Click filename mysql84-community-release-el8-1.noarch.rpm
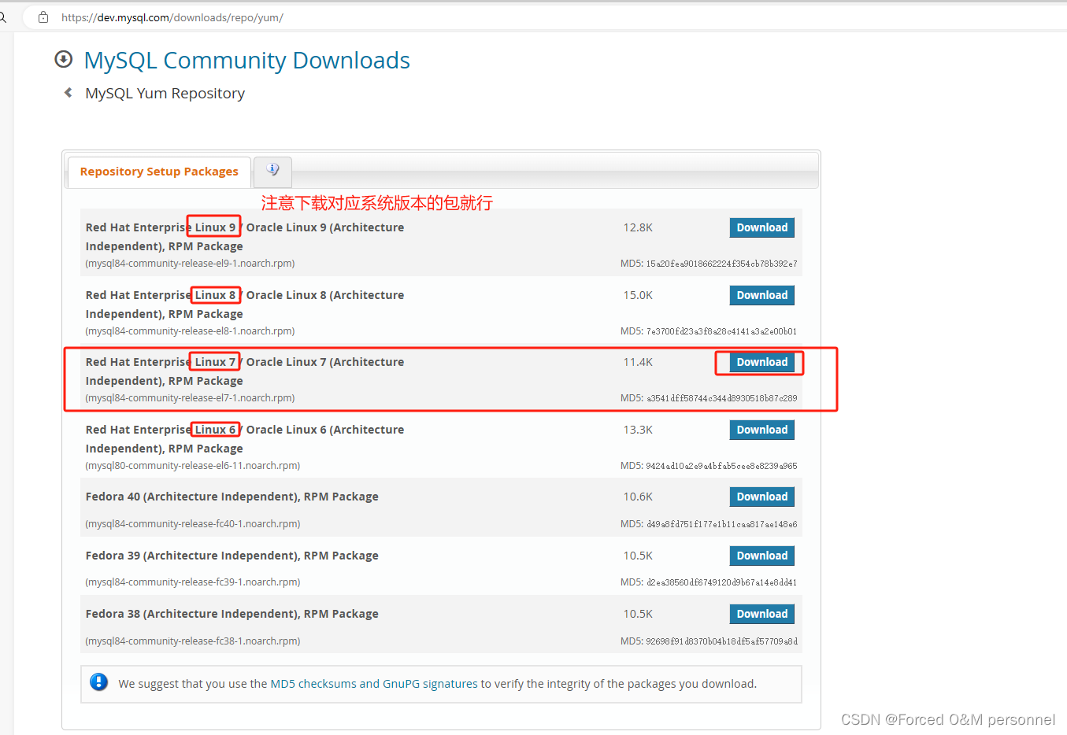 [190, 331]
